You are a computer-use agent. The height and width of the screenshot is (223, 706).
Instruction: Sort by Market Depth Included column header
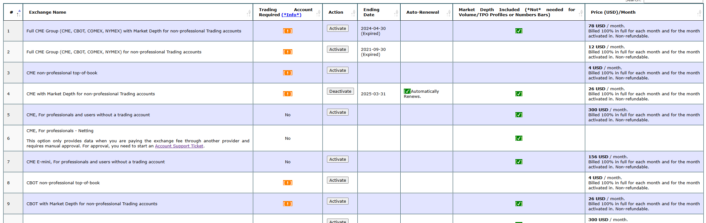pyautogui.click(x=519, y=12)
